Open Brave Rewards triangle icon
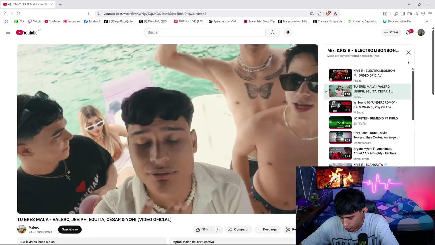 tap(335, 14)
